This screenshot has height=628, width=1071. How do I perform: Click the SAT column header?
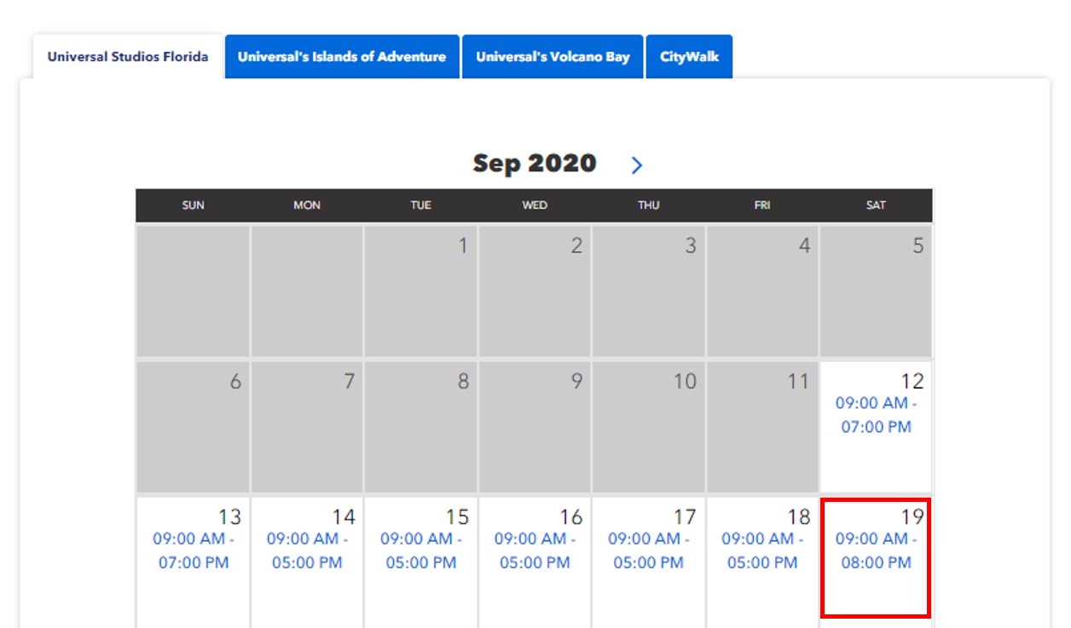tap(876, 205)
